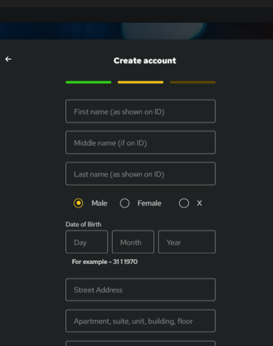The width and height of the screenshot is (273, 346).
Task: Click the 'Create account' heading
Action: point(145,60)
